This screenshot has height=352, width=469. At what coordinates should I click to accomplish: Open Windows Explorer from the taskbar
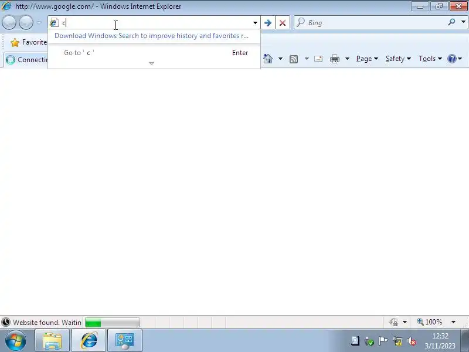(x=52, y=340)
